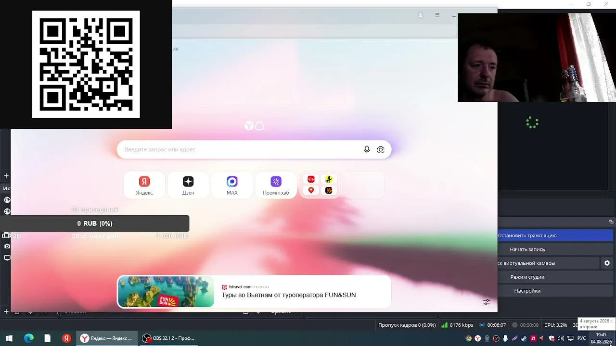Add a source with the bottom plus button

6,311
